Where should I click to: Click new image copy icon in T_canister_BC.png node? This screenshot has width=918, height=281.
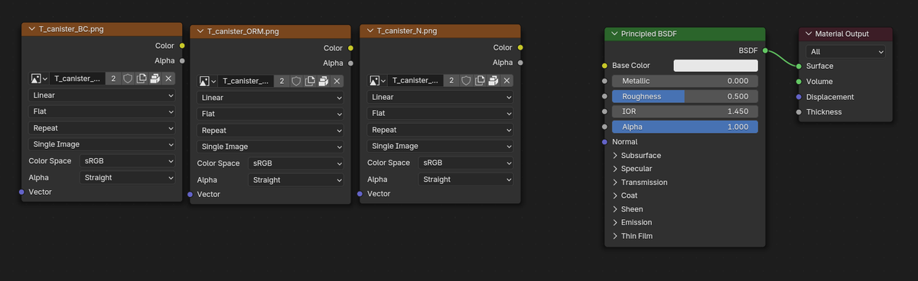142,78
